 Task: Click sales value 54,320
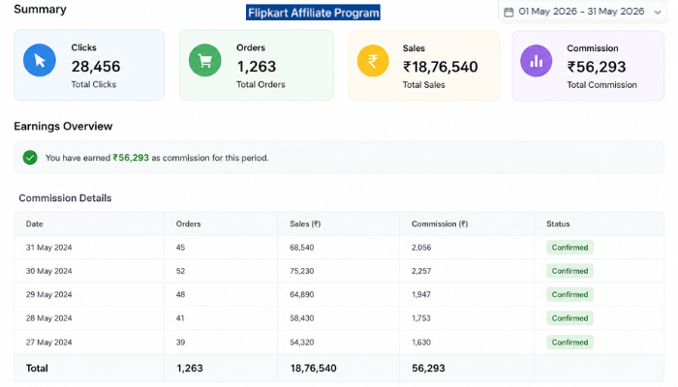click(x=302, y=342)
